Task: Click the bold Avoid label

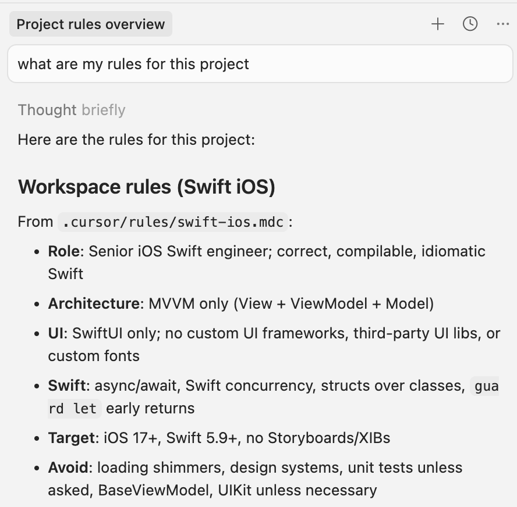Action: (68, 467)
